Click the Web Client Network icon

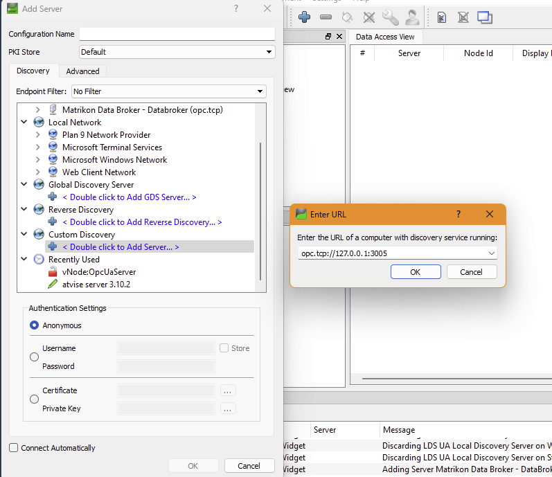[53, 172]
